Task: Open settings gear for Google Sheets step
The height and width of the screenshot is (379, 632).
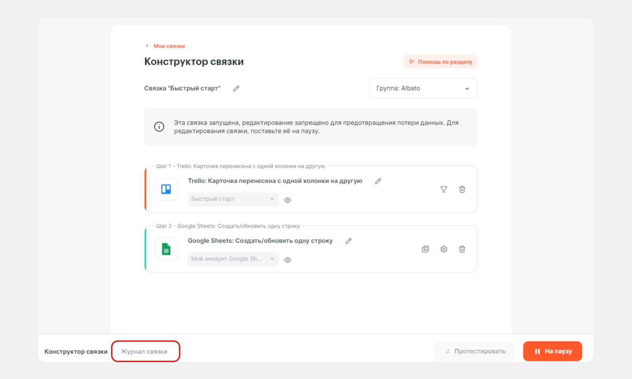Action: [444, 249]
